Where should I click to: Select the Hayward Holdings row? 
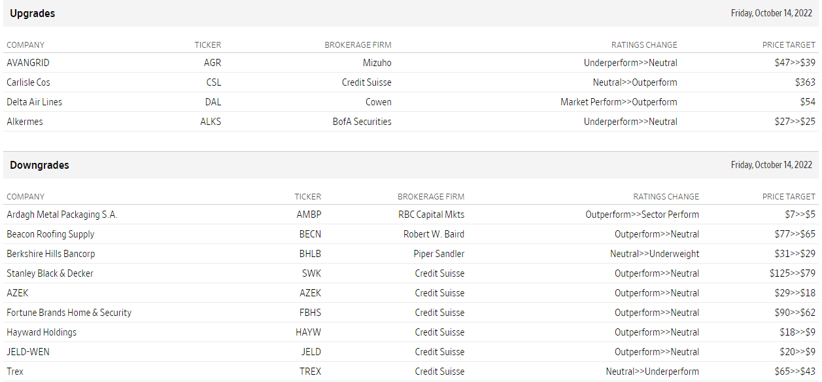(x=41, y=332)
